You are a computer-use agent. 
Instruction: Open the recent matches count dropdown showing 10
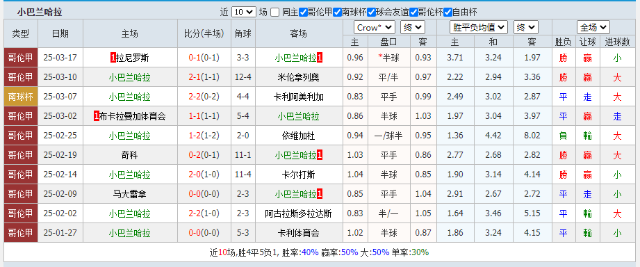point(244,13)
